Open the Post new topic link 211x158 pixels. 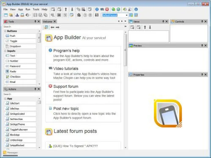66,109
